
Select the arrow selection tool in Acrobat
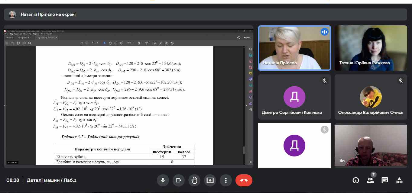(x=105, y=43)
